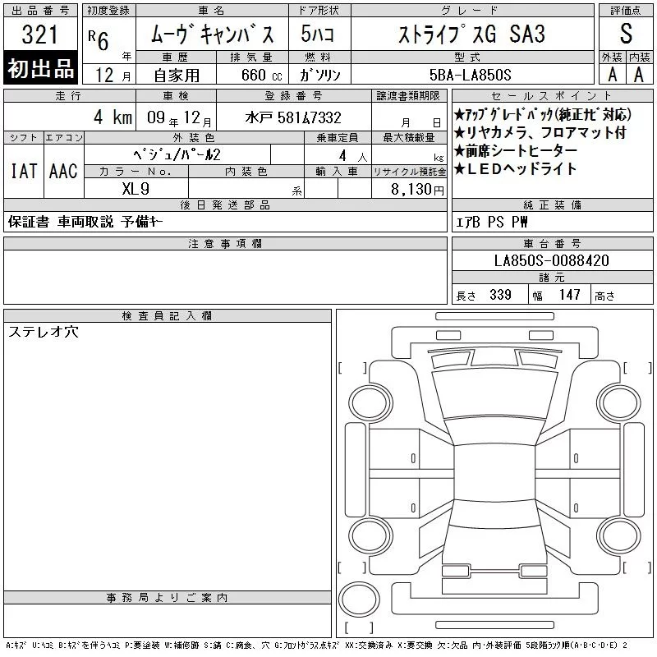Image resolution: width=657 pixels, height=657 pixels.
Task: Click width value 147
Action: (569, 295)
